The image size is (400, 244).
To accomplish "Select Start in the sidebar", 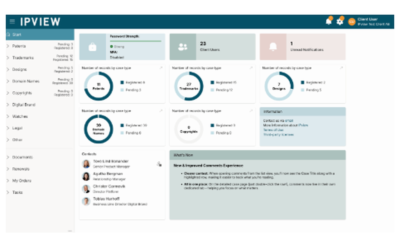I will tap(16, 35).
